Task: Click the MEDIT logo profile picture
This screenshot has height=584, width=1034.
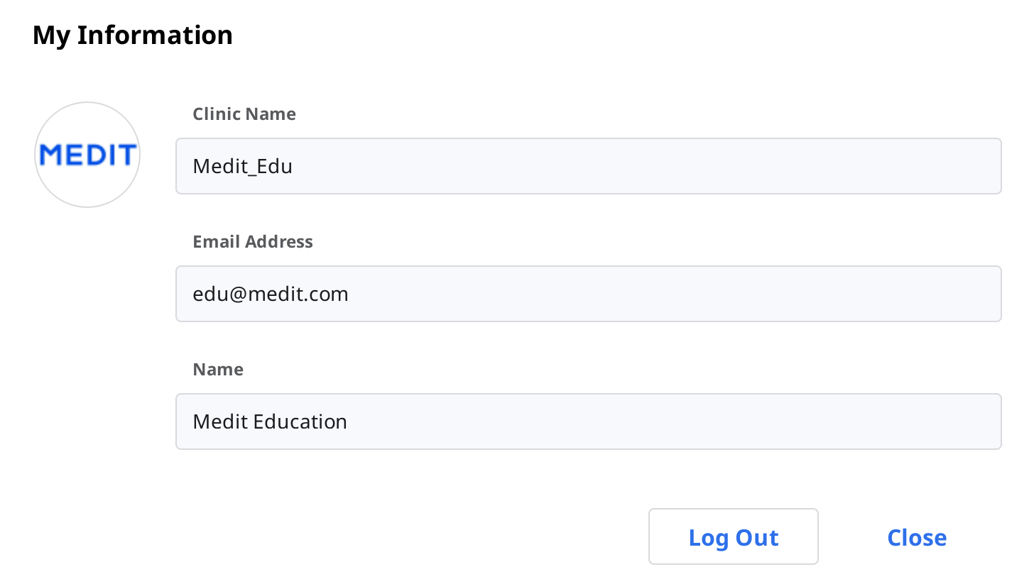Action: click(x=87, y=155)
